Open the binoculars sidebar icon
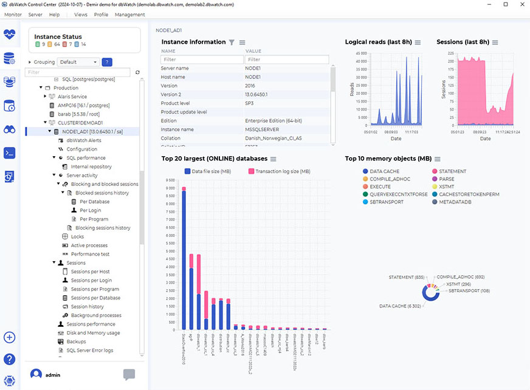The width and height of the screenshot is (530, 390). point(10,129)
